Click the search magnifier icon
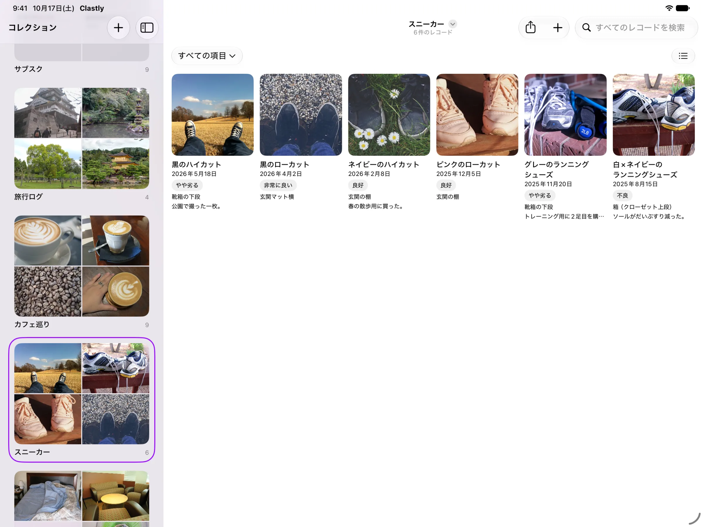Image resolution: width=703 pixels, height=527 pixels. click(586, 28)
